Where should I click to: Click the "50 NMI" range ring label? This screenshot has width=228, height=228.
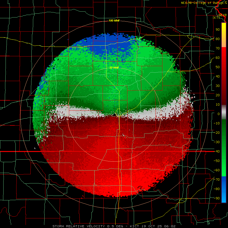coord(114,68)
